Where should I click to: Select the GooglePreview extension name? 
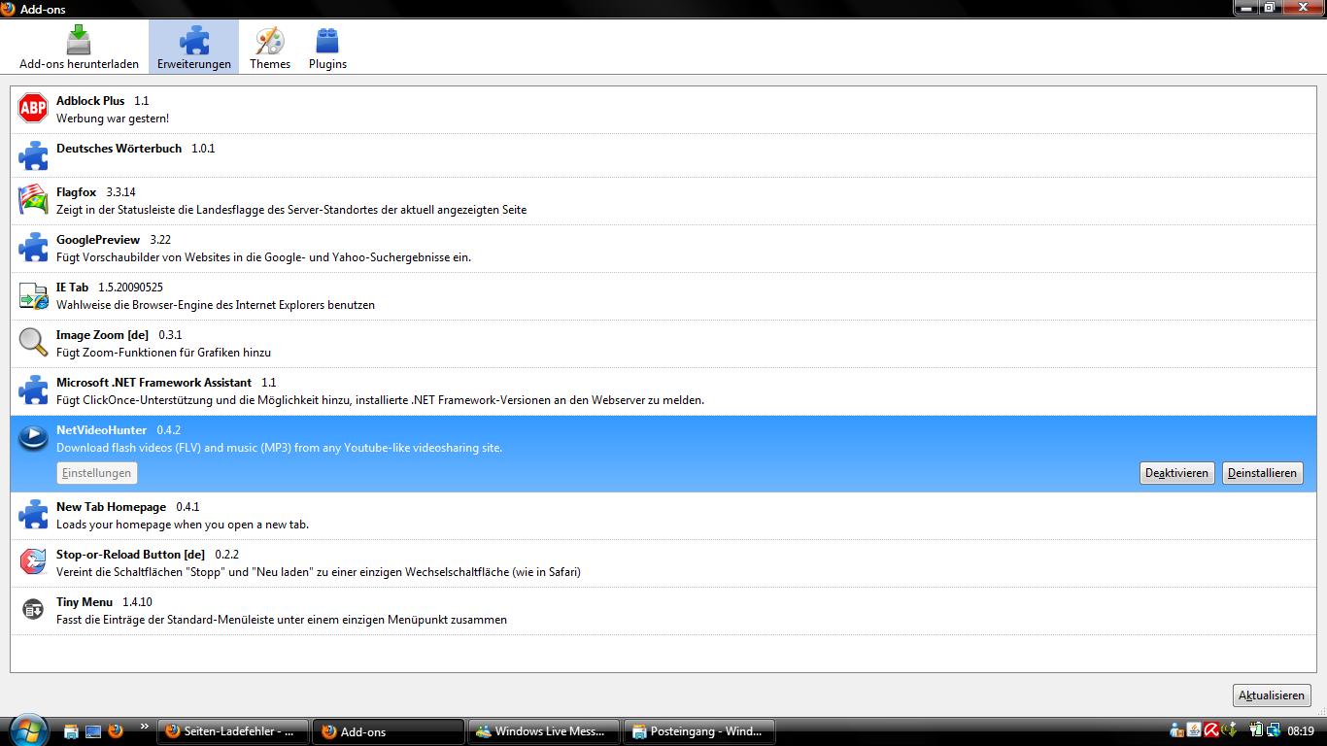pos(98,240)
